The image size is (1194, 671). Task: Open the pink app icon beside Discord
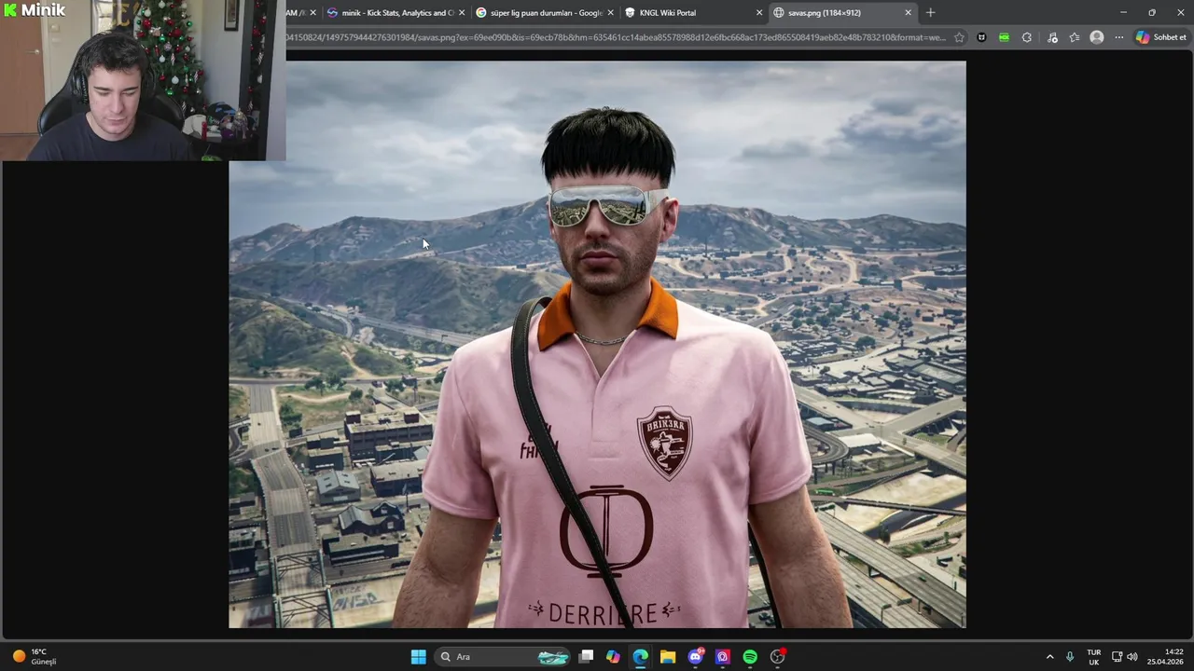(x=722, y=657)
